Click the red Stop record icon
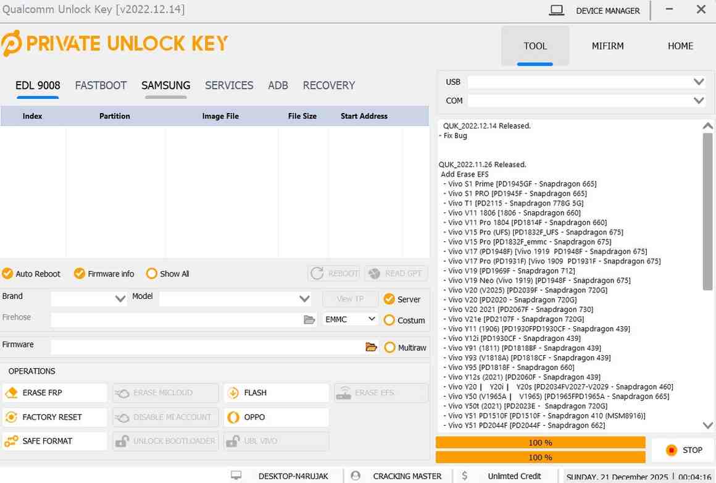The image size is (716, 483). pos(672,450)
